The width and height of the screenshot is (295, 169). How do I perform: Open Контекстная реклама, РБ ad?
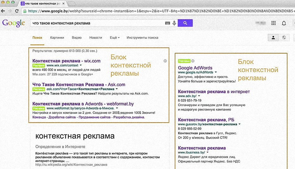point(206,120)
